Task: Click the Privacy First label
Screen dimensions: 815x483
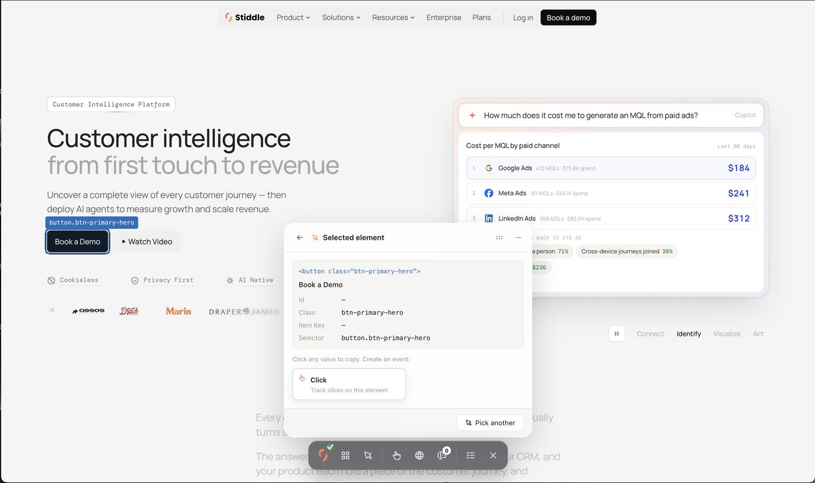Action: pos(168,280)
